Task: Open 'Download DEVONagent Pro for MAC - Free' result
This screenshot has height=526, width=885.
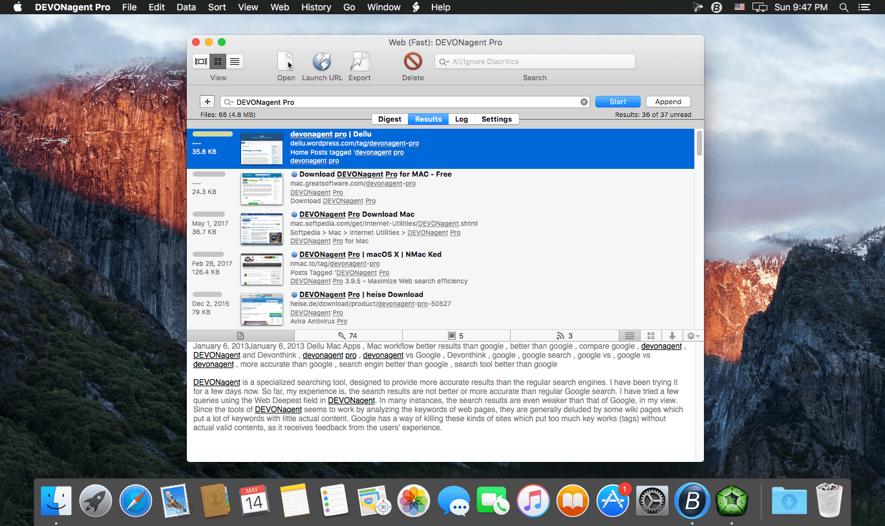Action: click(440, 189)
